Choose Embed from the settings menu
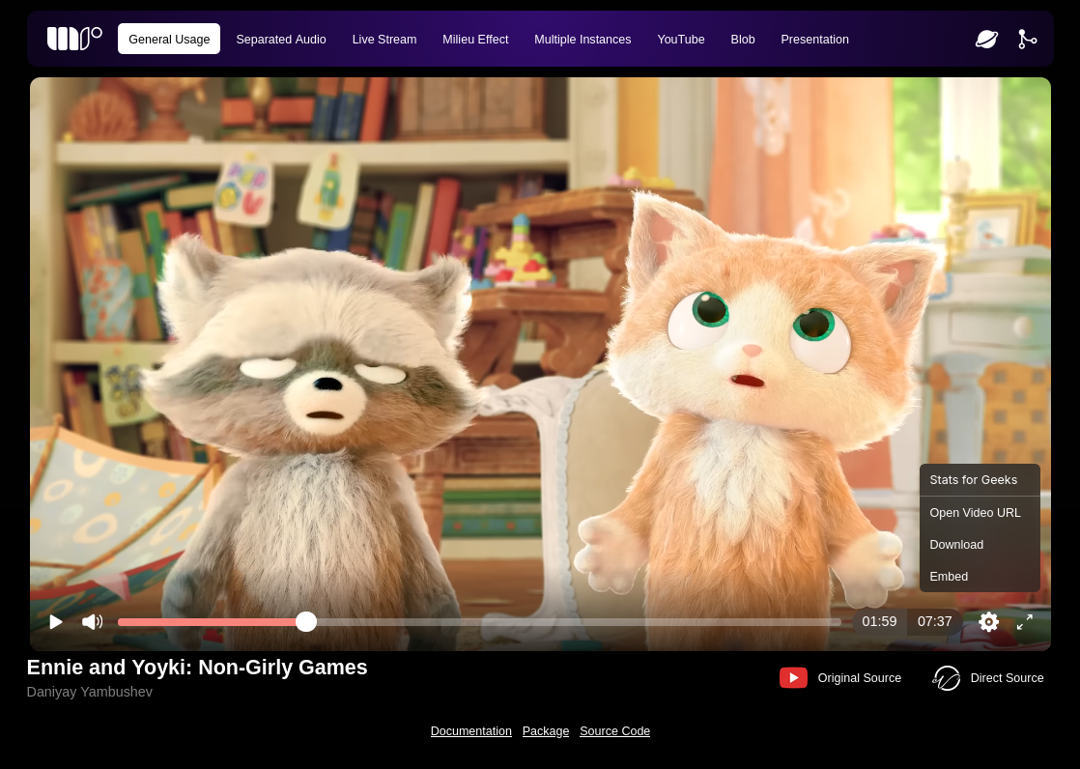Screen dimensions: 1080x769 click(949, 577)
